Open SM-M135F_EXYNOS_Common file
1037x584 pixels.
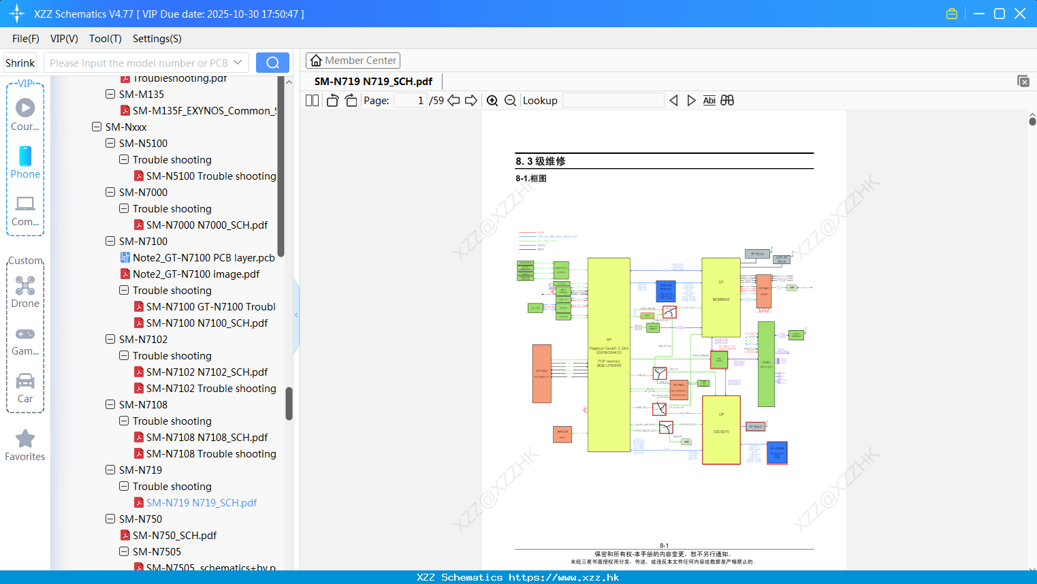click(x=204, y=110)
